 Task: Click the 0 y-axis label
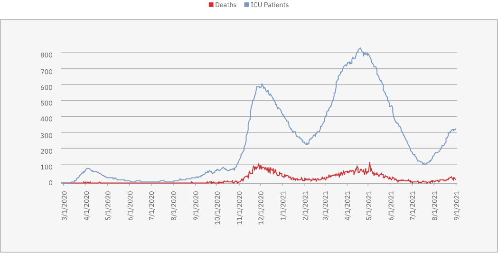click(50, 182)
